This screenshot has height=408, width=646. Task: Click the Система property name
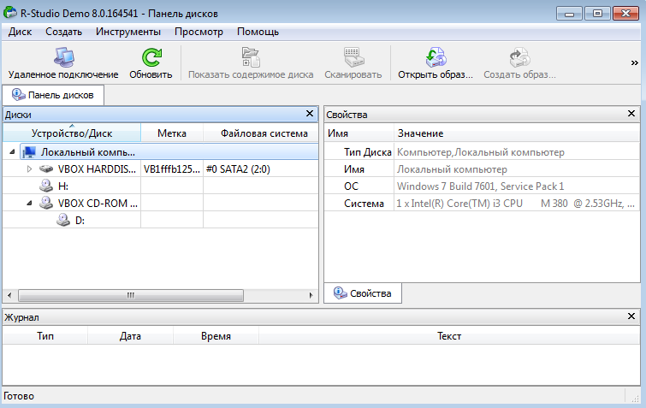point(364,204)
